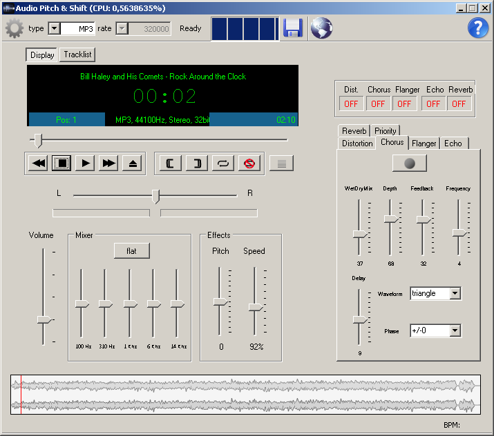Screen dimensions: 494x436
Task: Click the chorus Feedback slider handle
Action: (x=424, y=219)
